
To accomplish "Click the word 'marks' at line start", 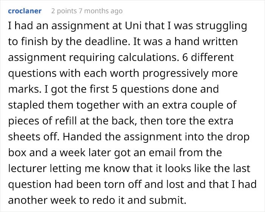I will 23,89.
